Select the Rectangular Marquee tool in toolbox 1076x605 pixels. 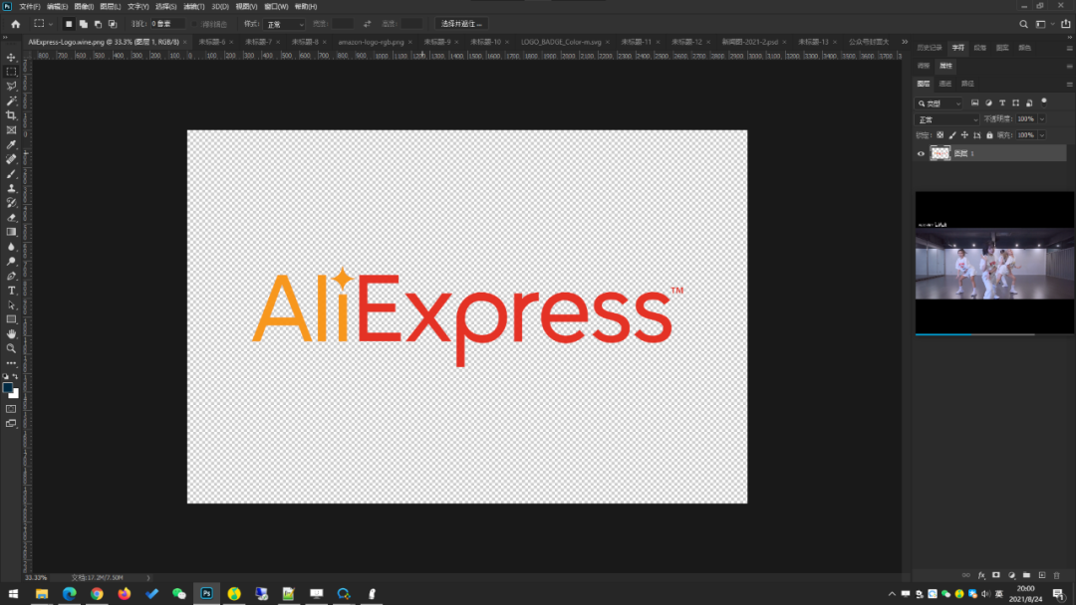[11, 72]
